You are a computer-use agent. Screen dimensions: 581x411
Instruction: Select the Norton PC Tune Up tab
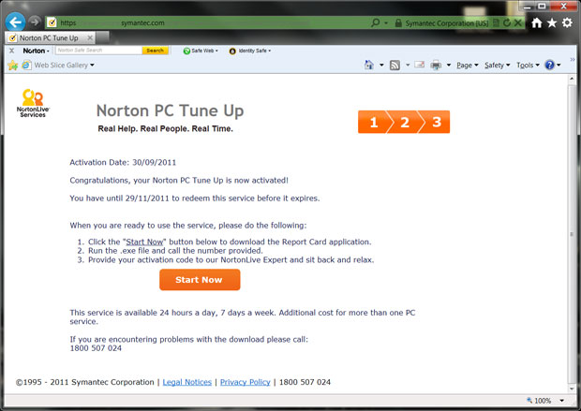click(49, 37)
